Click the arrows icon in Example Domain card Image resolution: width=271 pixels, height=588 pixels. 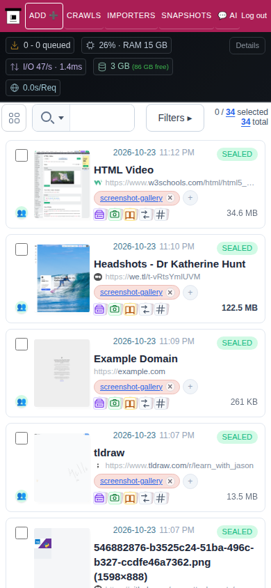tap(145, 403)
